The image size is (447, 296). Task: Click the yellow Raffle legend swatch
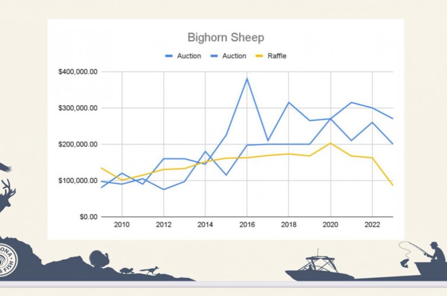pyautogui.click(x=259, y=56)
